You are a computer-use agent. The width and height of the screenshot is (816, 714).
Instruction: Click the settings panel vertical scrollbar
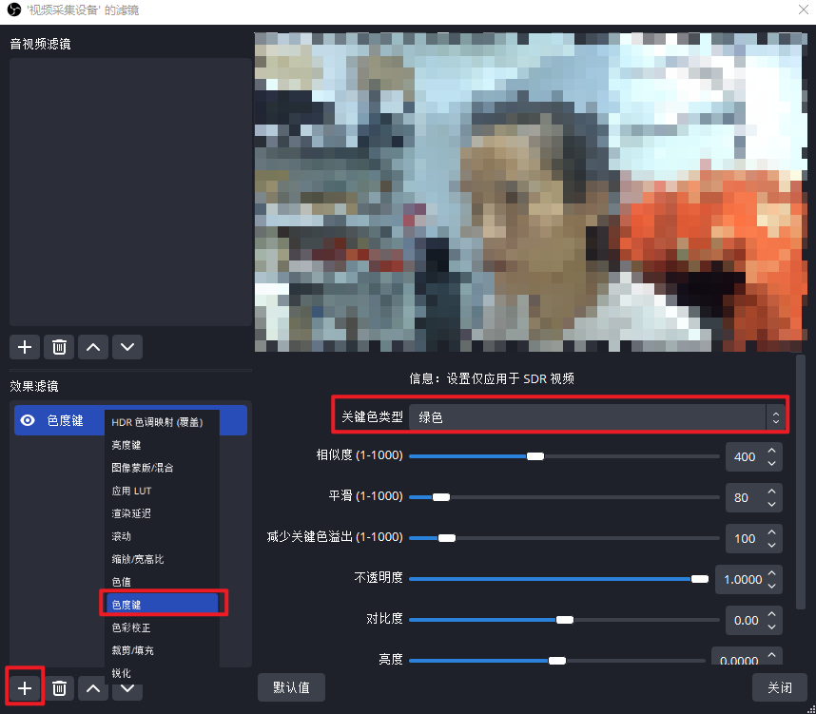pyautogui.click(x=801, y=475)
